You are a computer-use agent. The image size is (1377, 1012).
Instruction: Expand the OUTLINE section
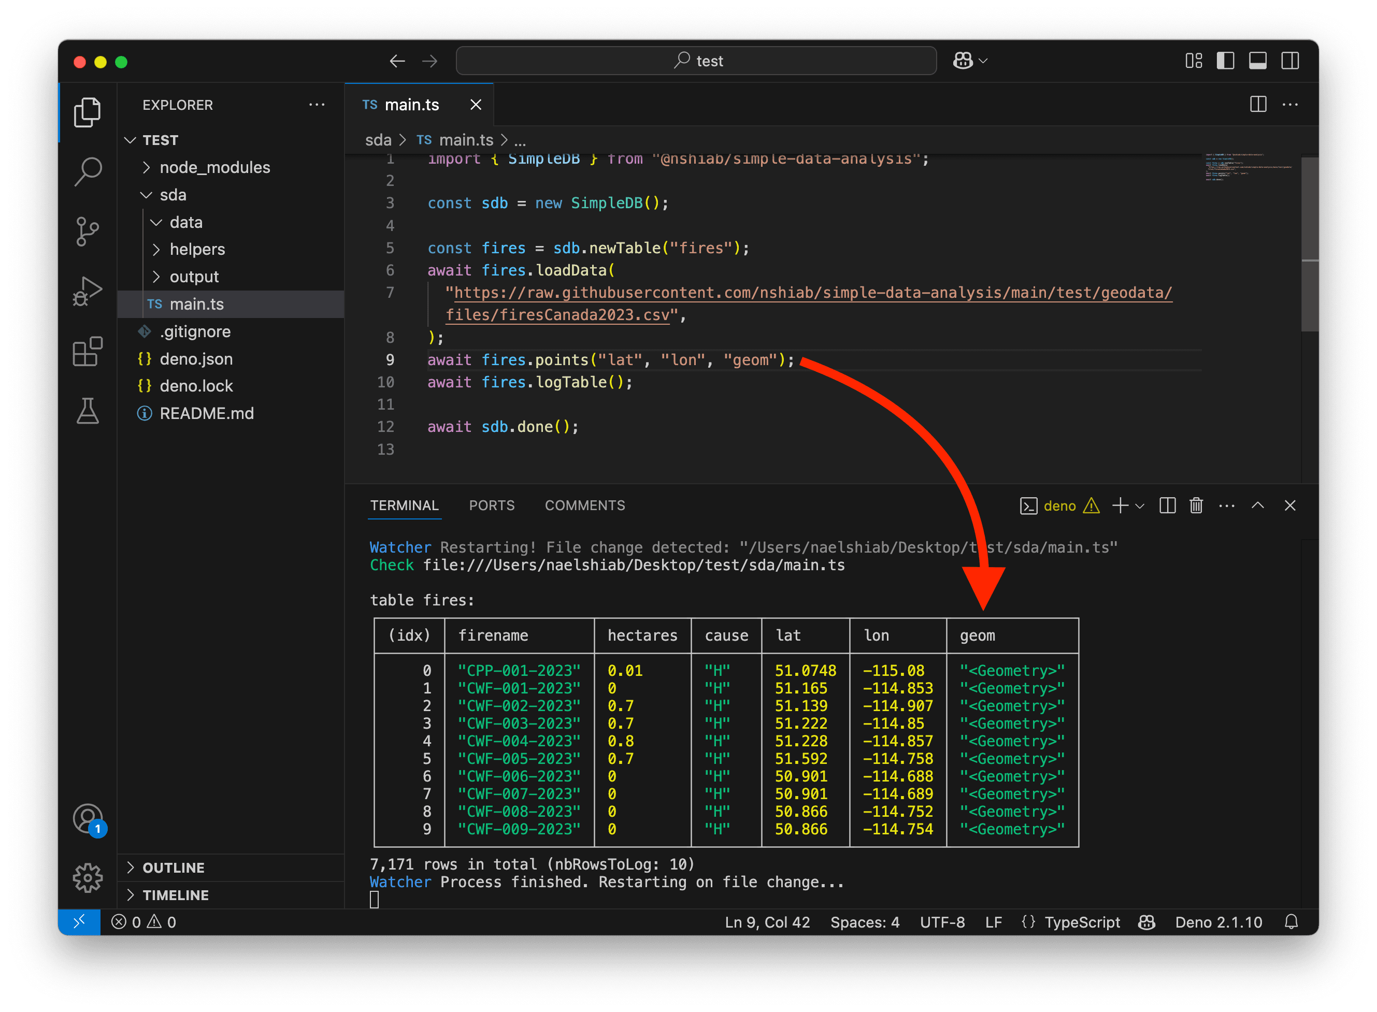pos(231,868)
